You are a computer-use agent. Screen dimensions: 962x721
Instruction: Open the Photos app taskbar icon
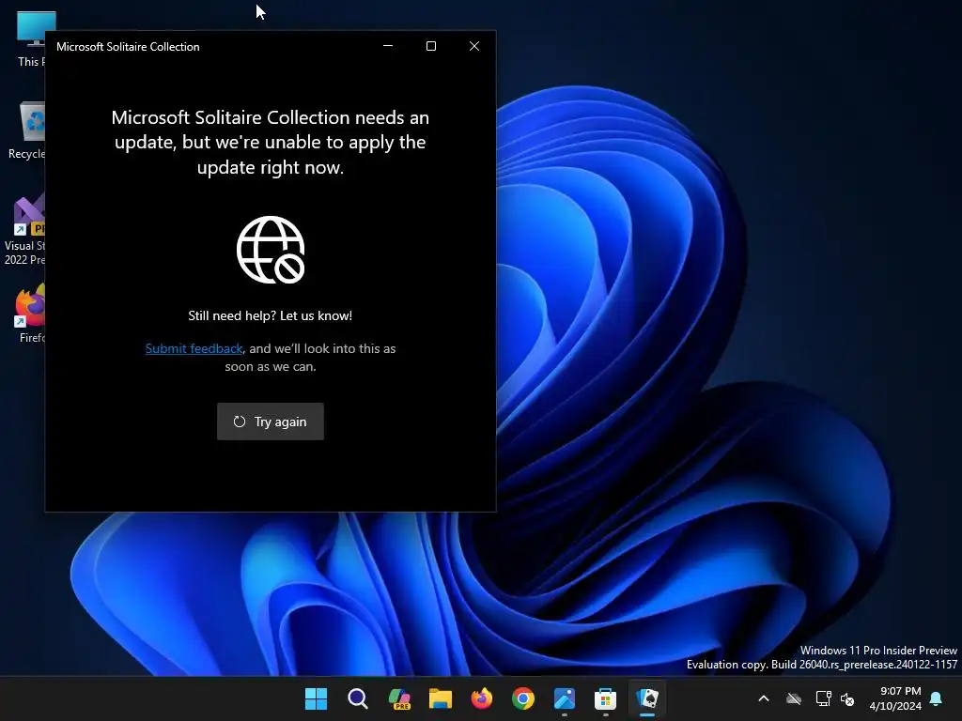[x=565, y=698]
